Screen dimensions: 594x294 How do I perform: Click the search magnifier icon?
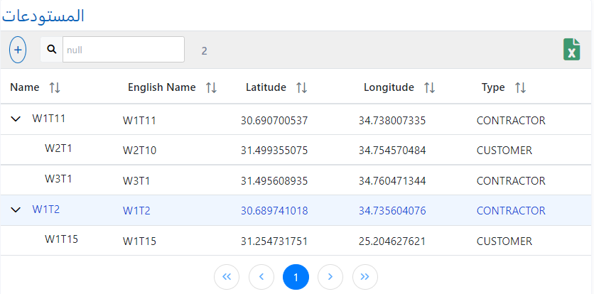tap(52, 50)
